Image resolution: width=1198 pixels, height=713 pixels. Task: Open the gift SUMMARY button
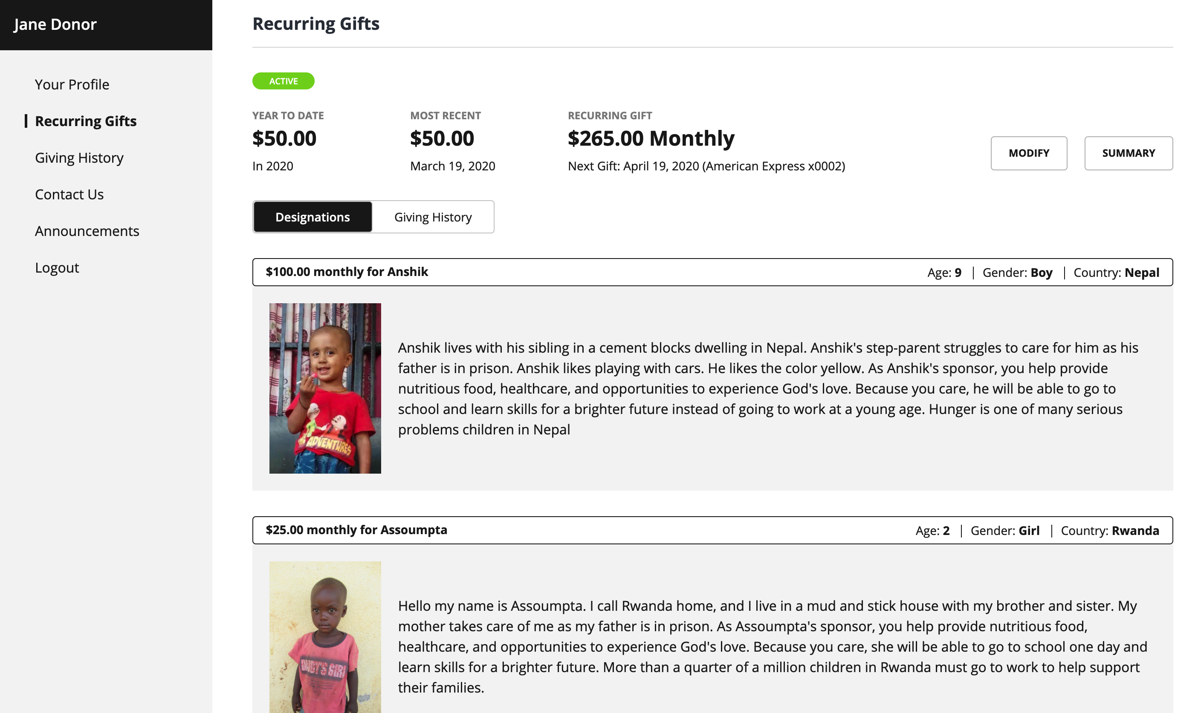coord(1128,153)
